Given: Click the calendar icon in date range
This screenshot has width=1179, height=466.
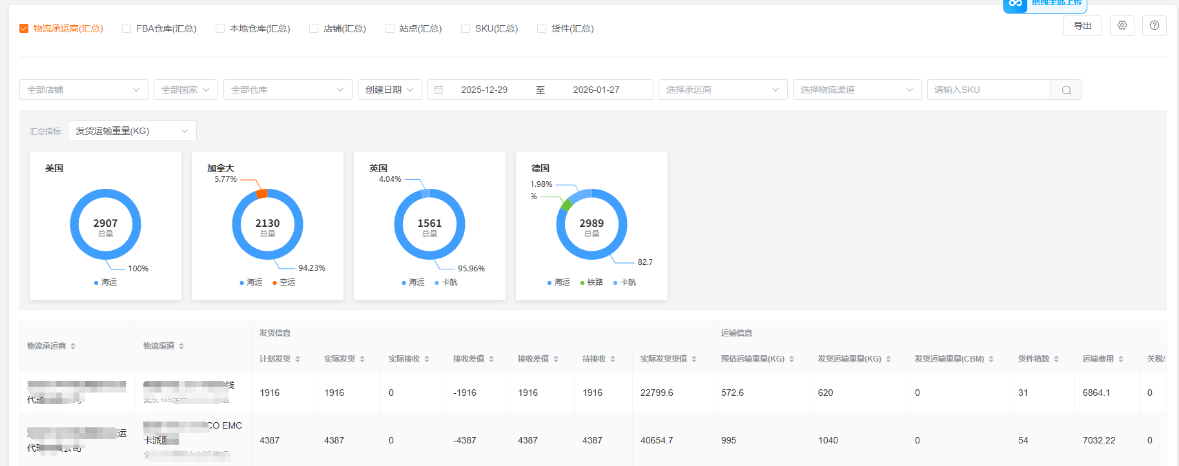Looking at the screenshot, I should point(438,90).
